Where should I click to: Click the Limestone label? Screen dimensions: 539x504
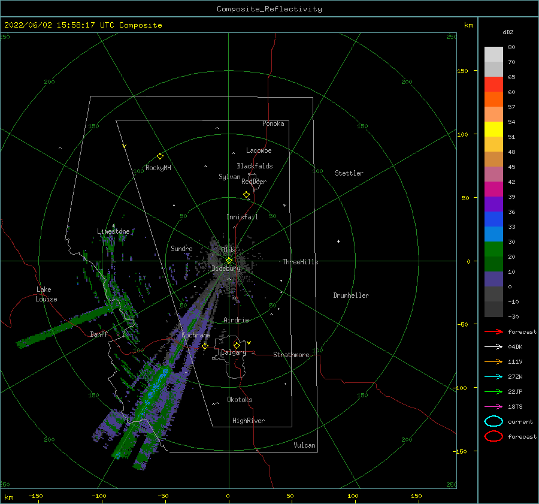click(113, 231)
